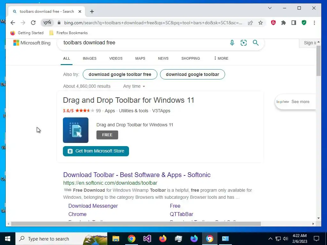This screenshot has height=245, width=327.
Task: Open the volume control
Action: pos(286,239)
